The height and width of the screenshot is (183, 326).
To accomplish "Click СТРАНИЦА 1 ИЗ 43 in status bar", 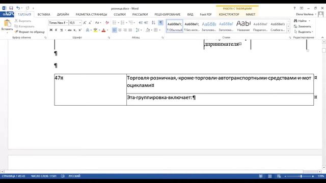I will [x=14, y=176].
